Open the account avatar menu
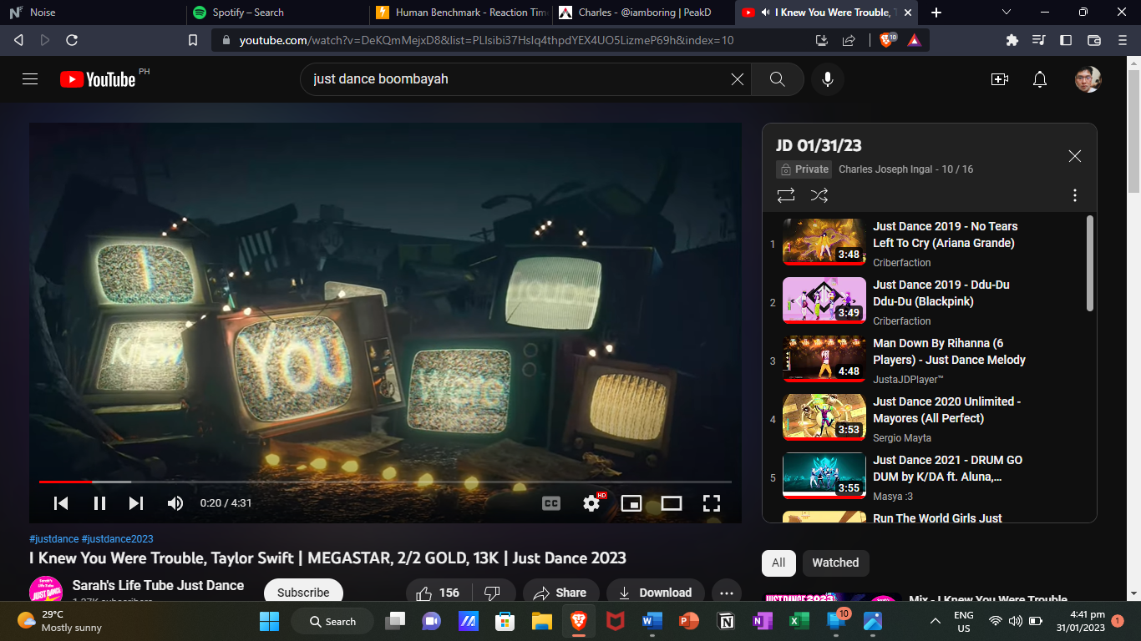1141x641 pixels. [1088, 79]
